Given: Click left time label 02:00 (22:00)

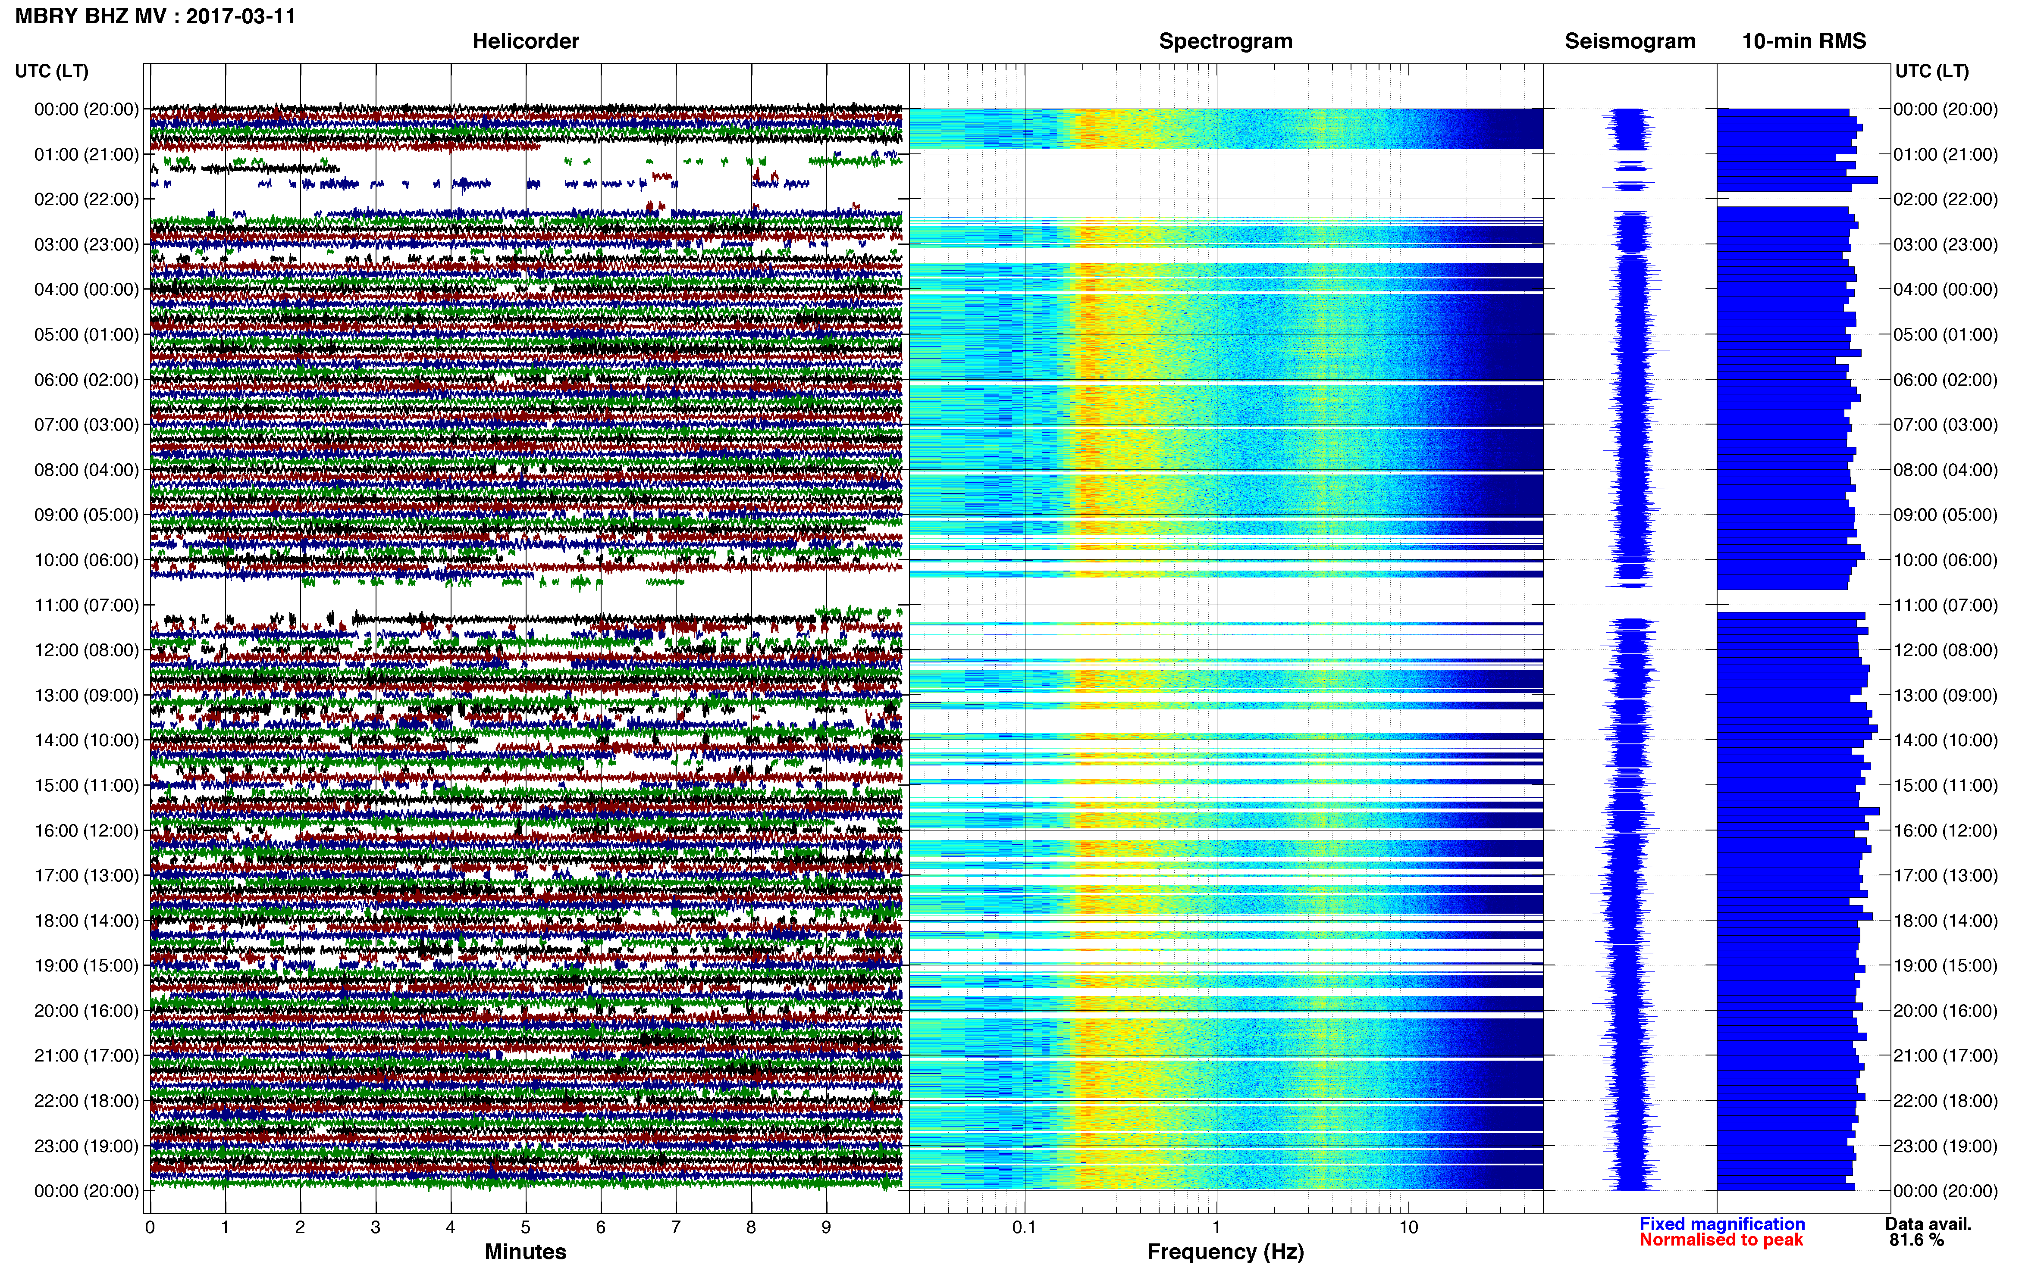Looking at the screenshot, I should click(x=86, y=199).
